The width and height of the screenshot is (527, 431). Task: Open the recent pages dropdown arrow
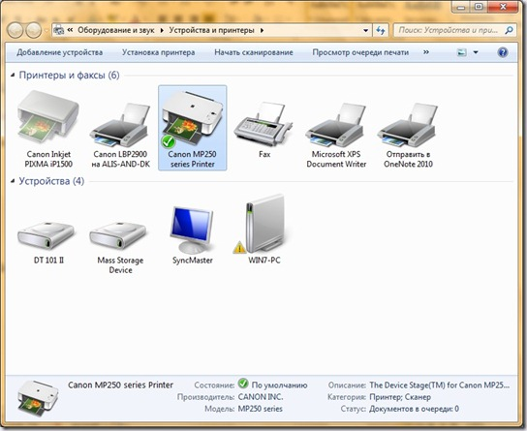(46, 31)
